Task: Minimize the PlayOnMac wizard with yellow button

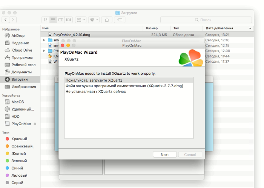Action: coord(68,45)
